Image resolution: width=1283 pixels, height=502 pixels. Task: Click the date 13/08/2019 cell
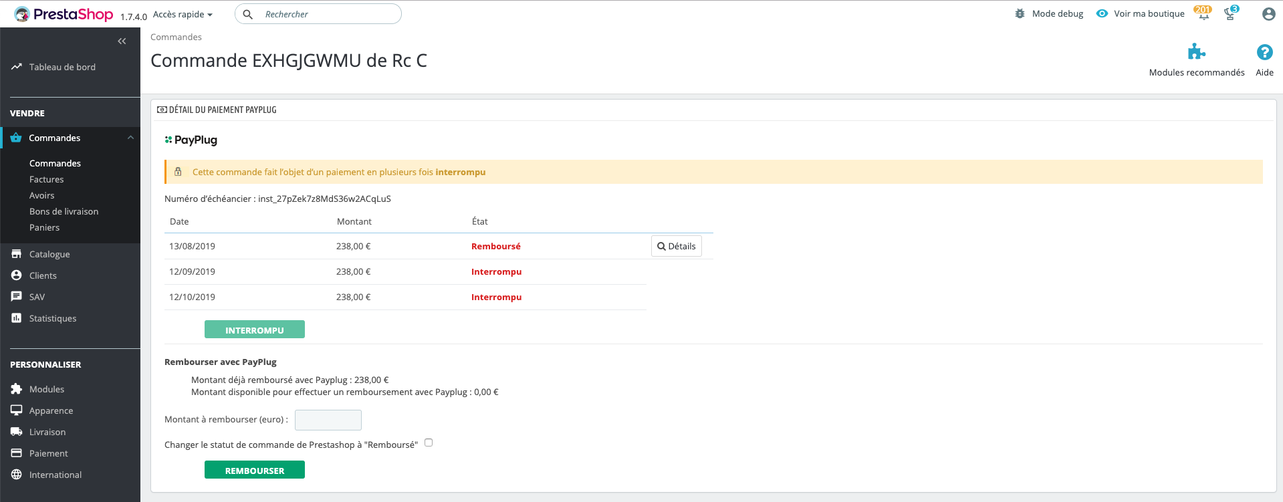(x=192, y=246)
